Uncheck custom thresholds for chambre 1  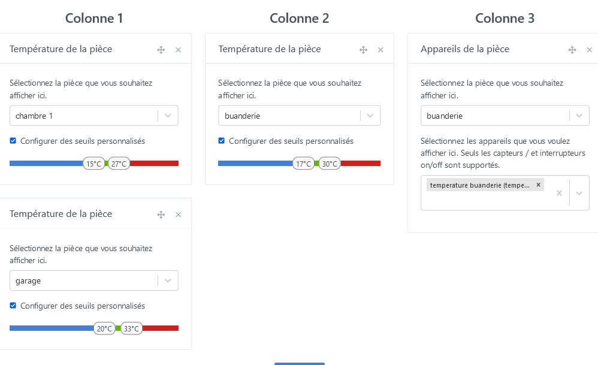pyautogui.click(x=13, y=141)
